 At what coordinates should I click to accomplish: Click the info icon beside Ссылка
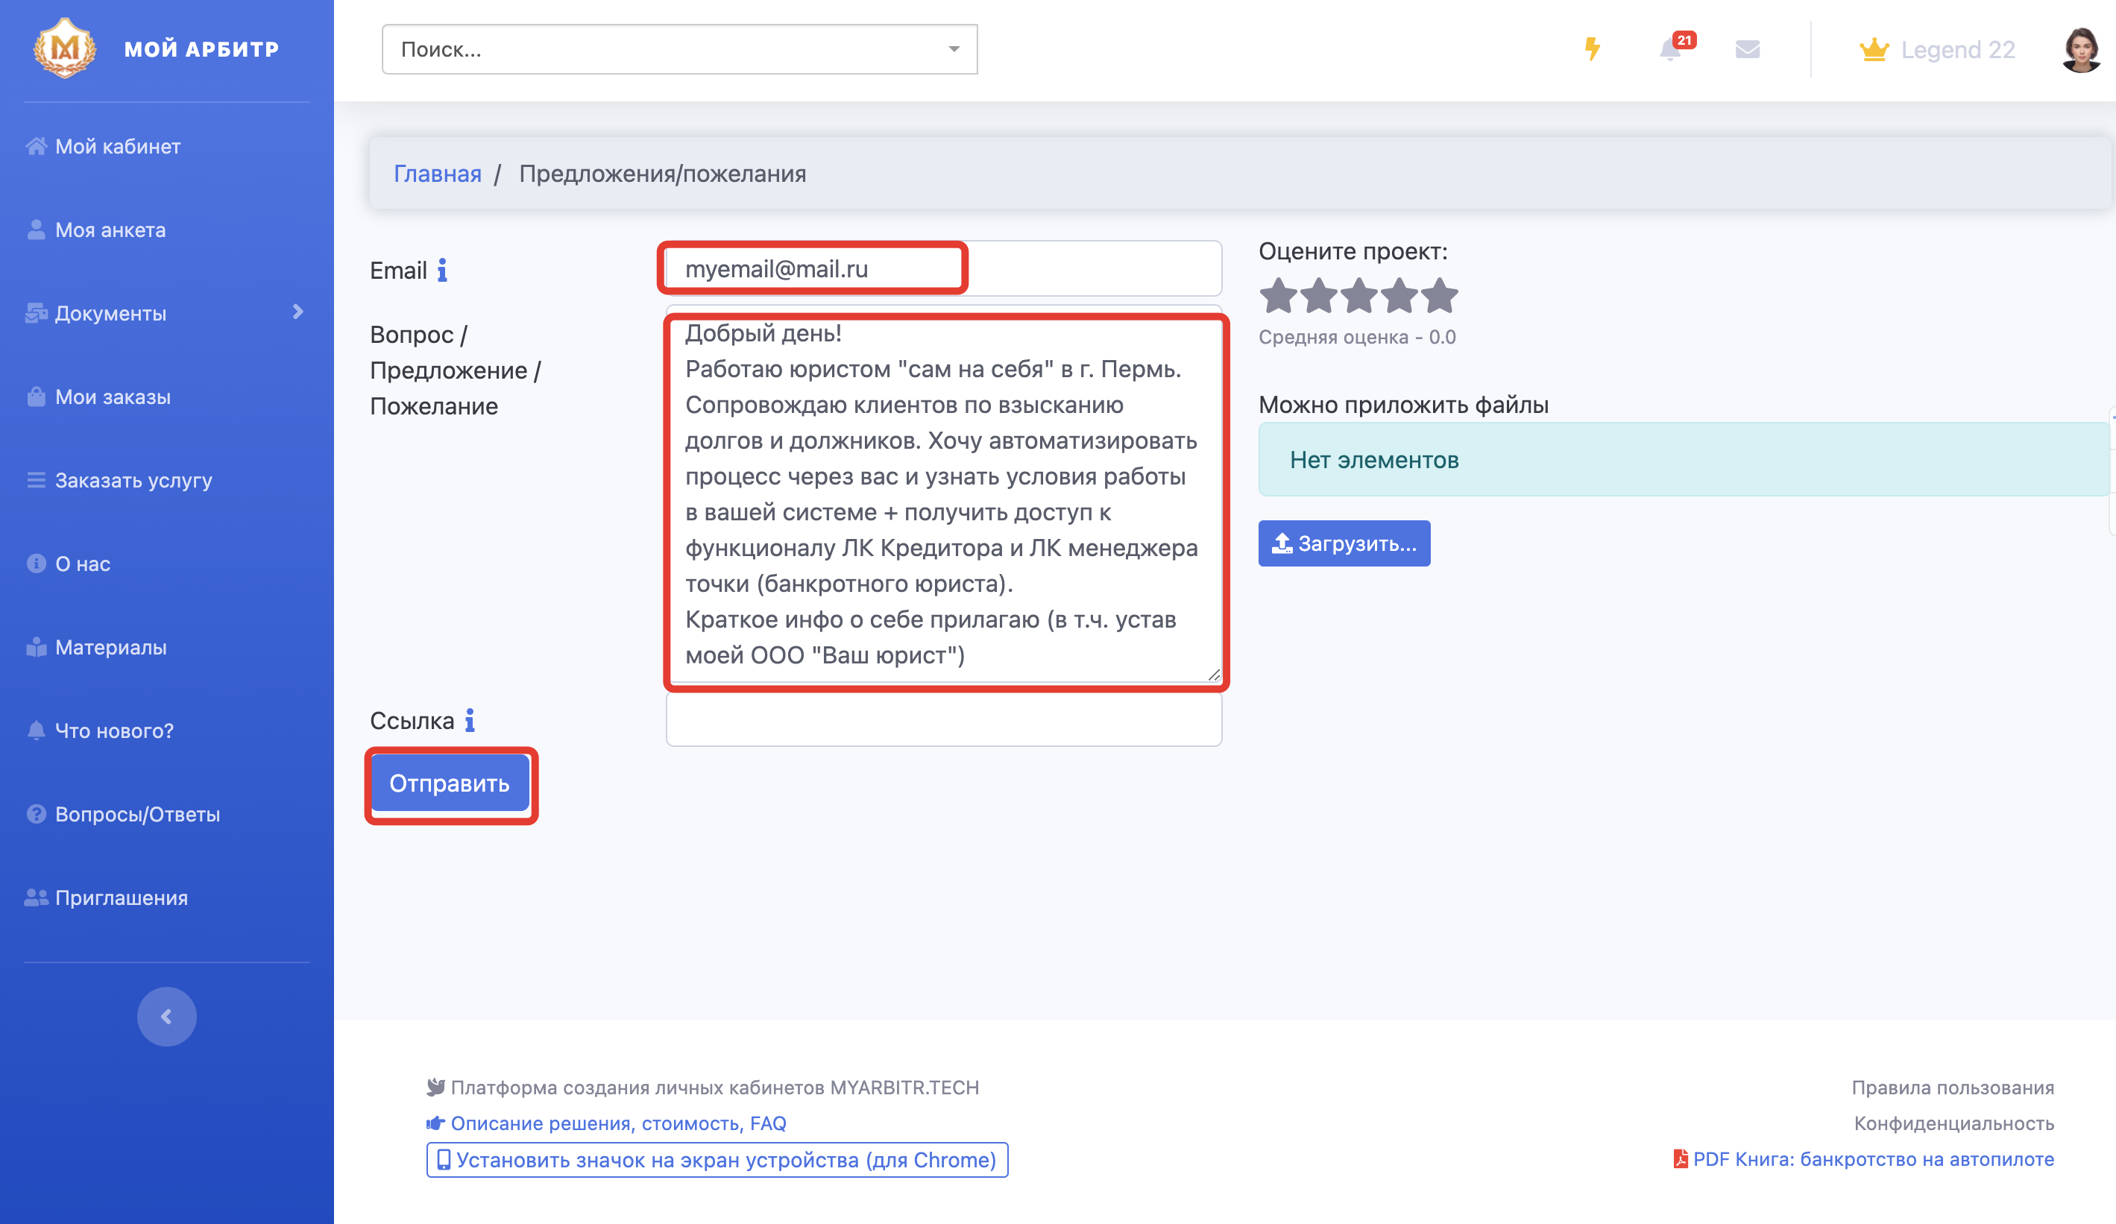(470, 720)
